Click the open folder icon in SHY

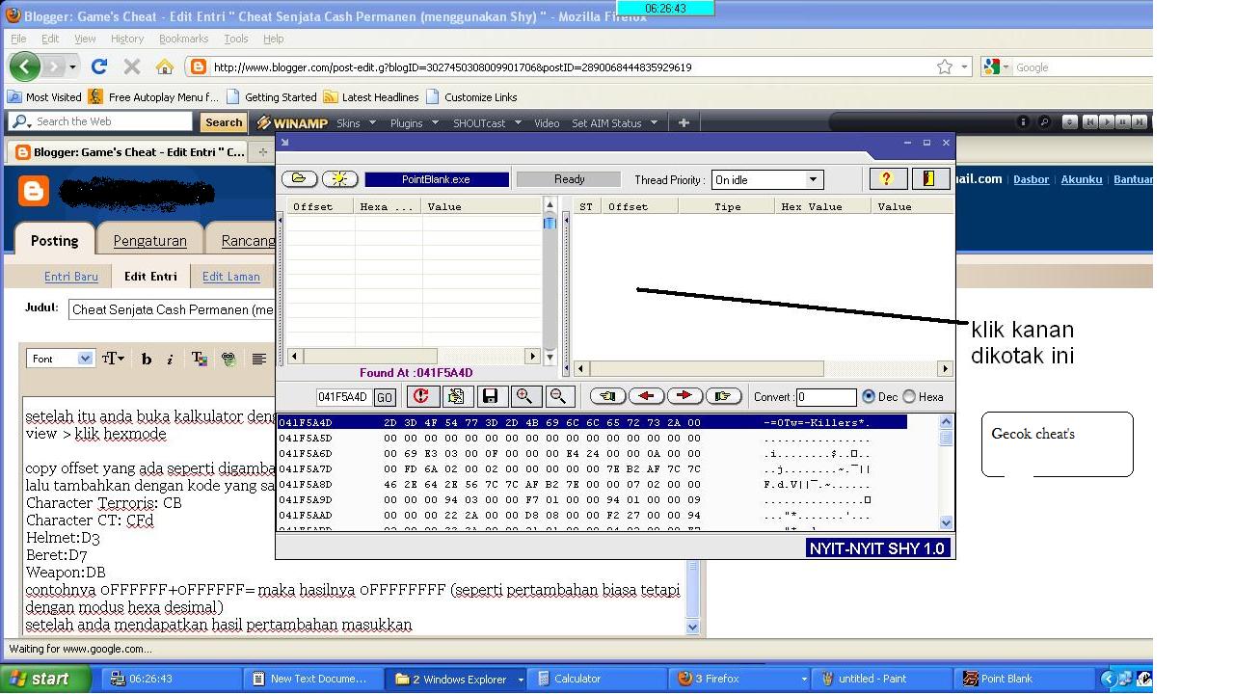(300, 178)
